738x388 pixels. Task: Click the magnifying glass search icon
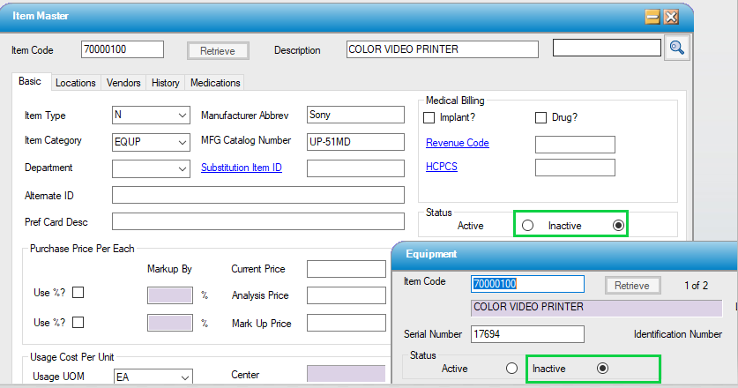click(676, 48)
